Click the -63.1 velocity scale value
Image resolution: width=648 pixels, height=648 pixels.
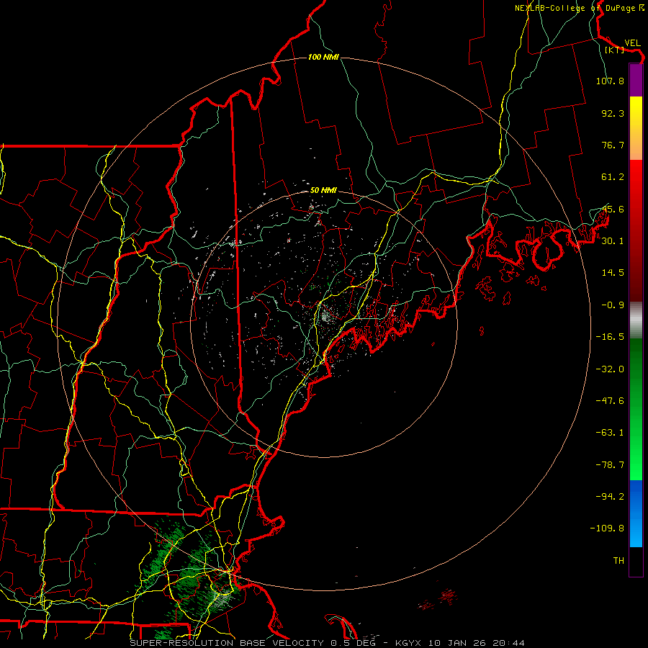click(610, 432)
